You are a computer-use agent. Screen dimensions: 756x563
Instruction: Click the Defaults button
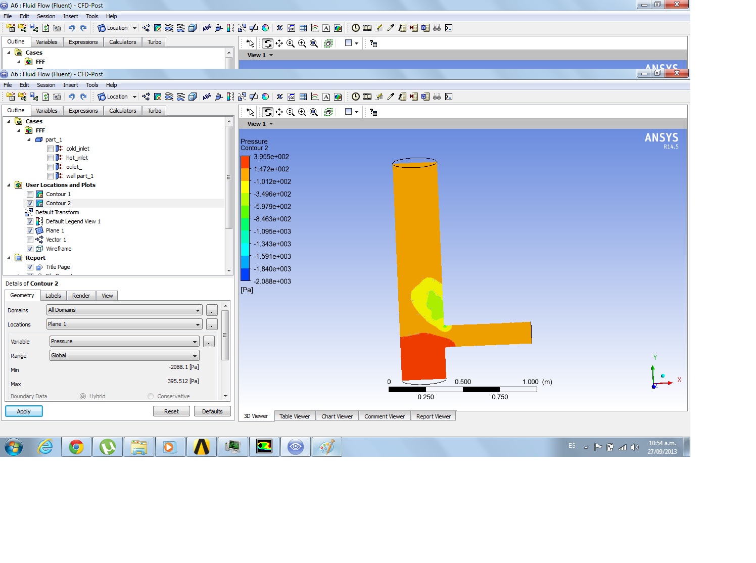[x=212, y=411]
